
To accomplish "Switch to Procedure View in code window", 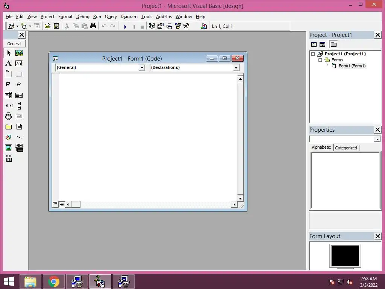I will [55, 204].
